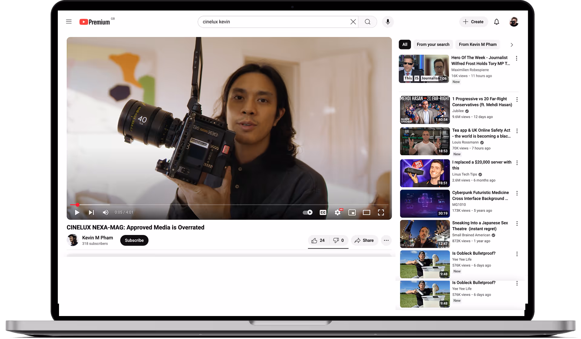Click the video progress bar
The height and width of the screenshot is (339, 581).
click(212, 205)
